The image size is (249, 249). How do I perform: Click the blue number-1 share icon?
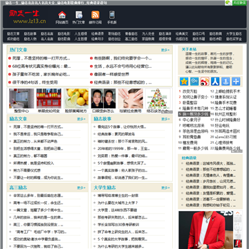point(225,82)
